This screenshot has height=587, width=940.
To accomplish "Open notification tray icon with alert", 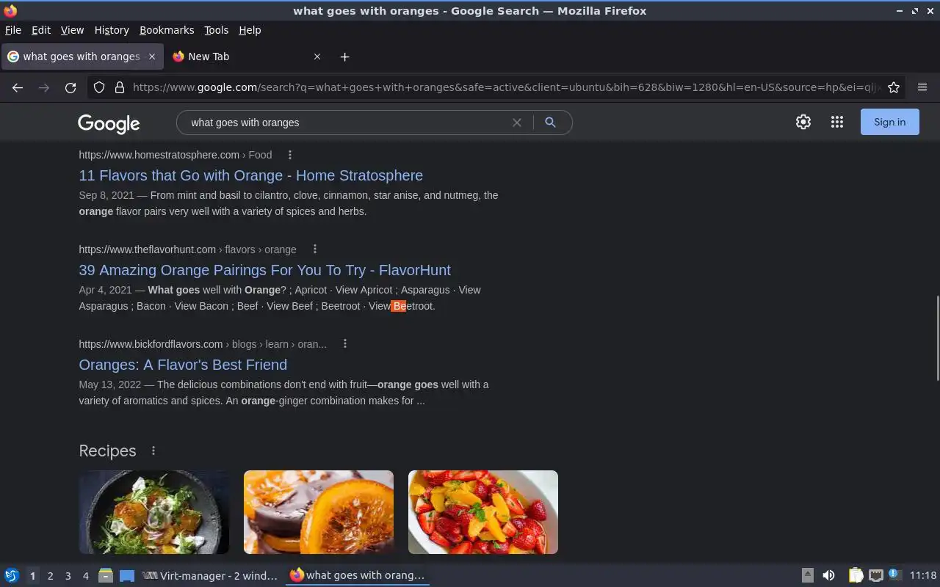I will click(x=894, y=575).
